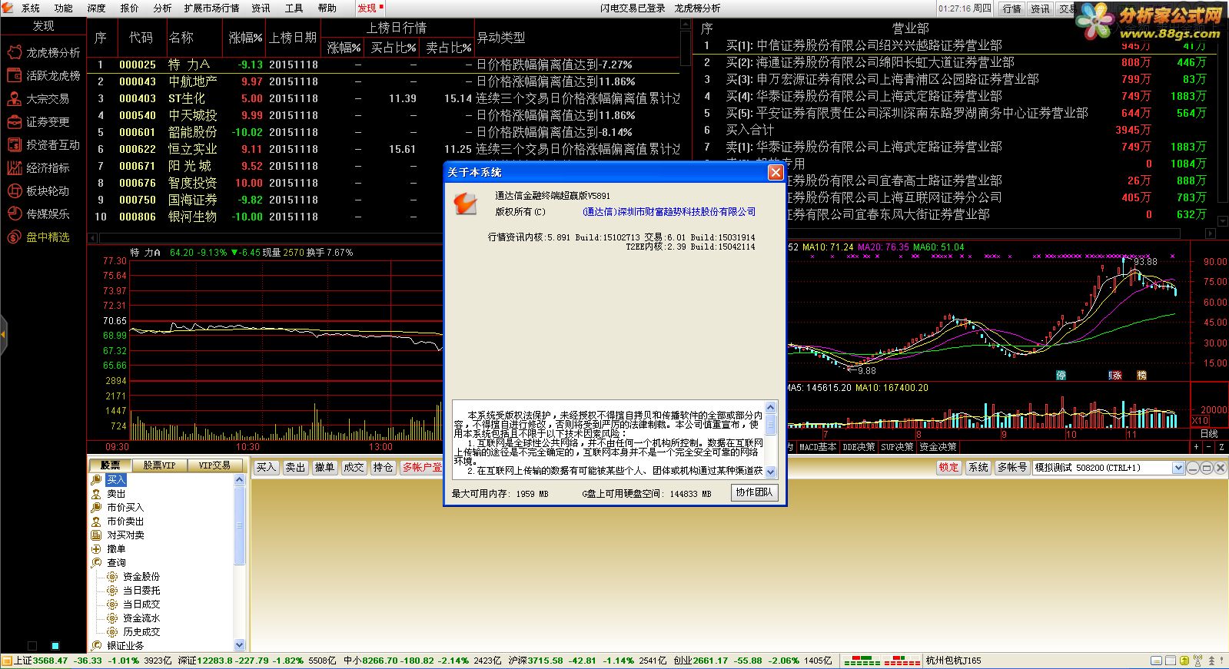Open 板块轮动 in the sidebar
The height and width of the screenshot is (669, 1229).
point(38,190)
